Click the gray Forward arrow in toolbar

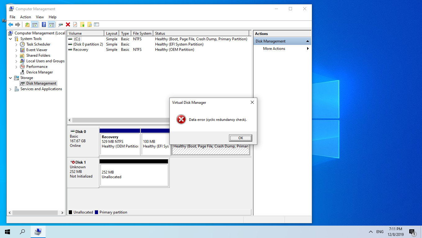tap(18, 24)
